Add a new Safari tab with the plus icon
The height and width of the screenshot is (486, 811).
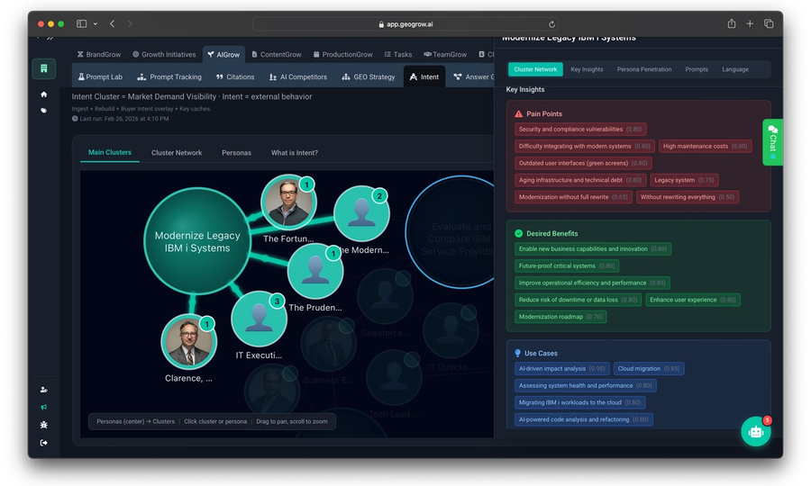coord(750,23)
